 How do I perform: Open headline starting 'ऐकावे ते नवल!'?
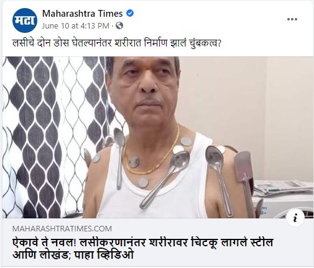click(x=143, y=249)
